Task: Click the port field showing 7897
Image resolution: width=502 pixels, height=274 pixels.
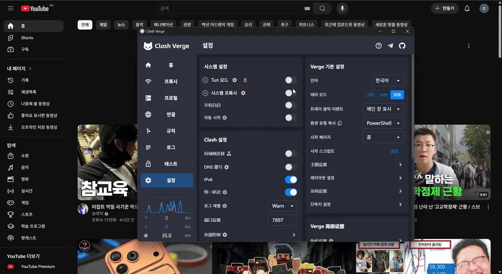Action: tap(282, 220)
